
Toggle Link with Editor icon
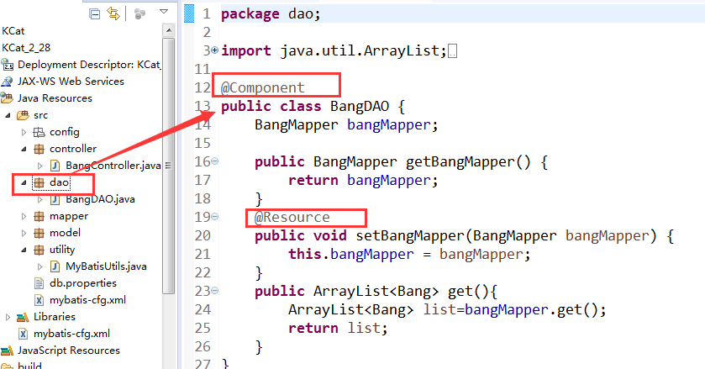pos(113,14)
